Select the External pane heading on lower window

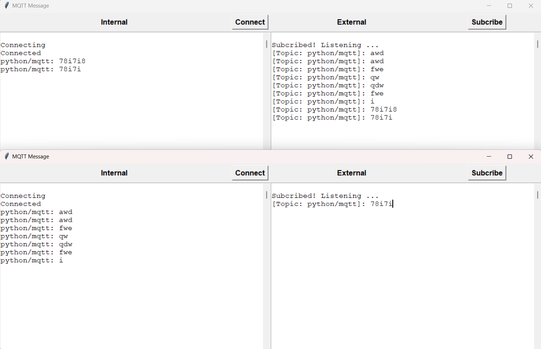tap(351, 173)
